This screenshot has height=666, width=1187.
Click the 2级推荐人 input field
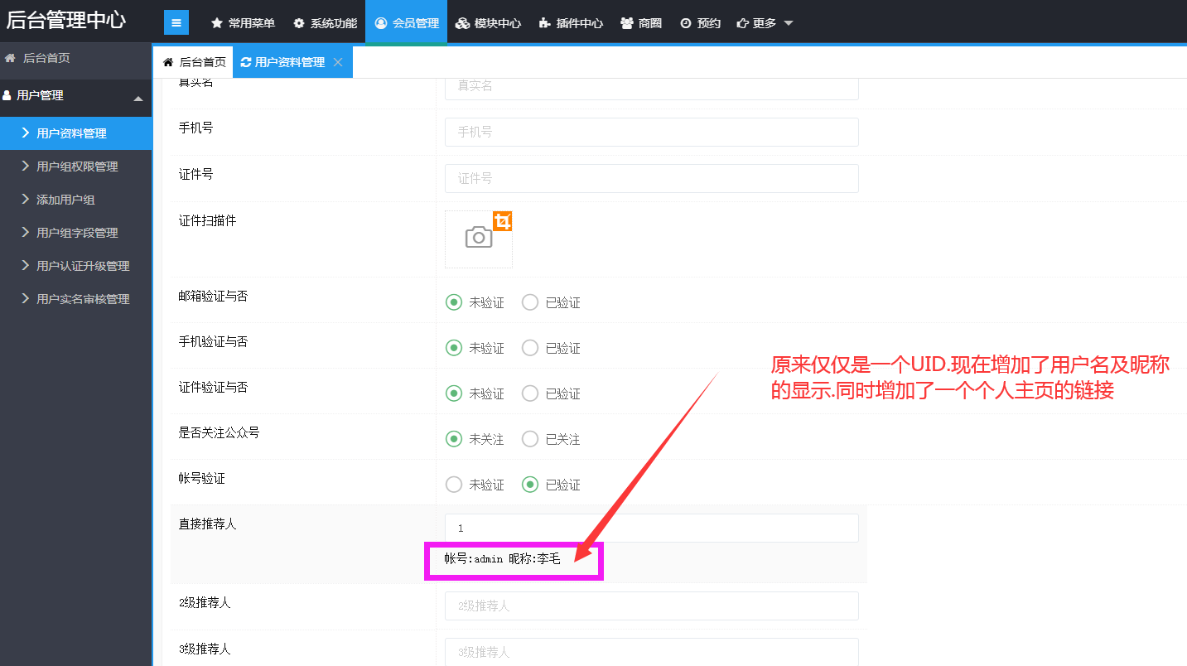point(651,606)
